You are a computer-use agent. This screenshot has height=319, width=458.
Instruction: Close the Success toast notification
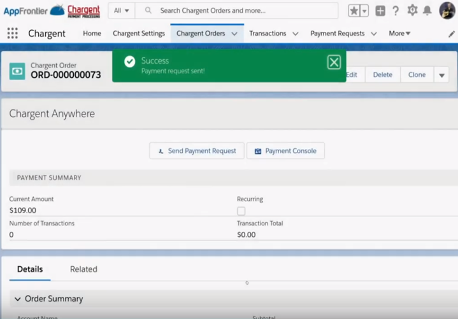point(334,62)
